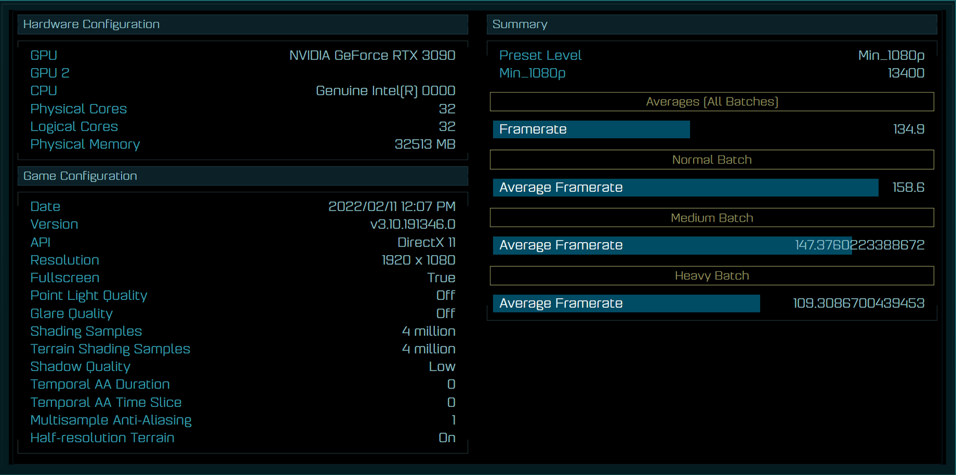Click the DirectX 11 API value

pos(426,243)
